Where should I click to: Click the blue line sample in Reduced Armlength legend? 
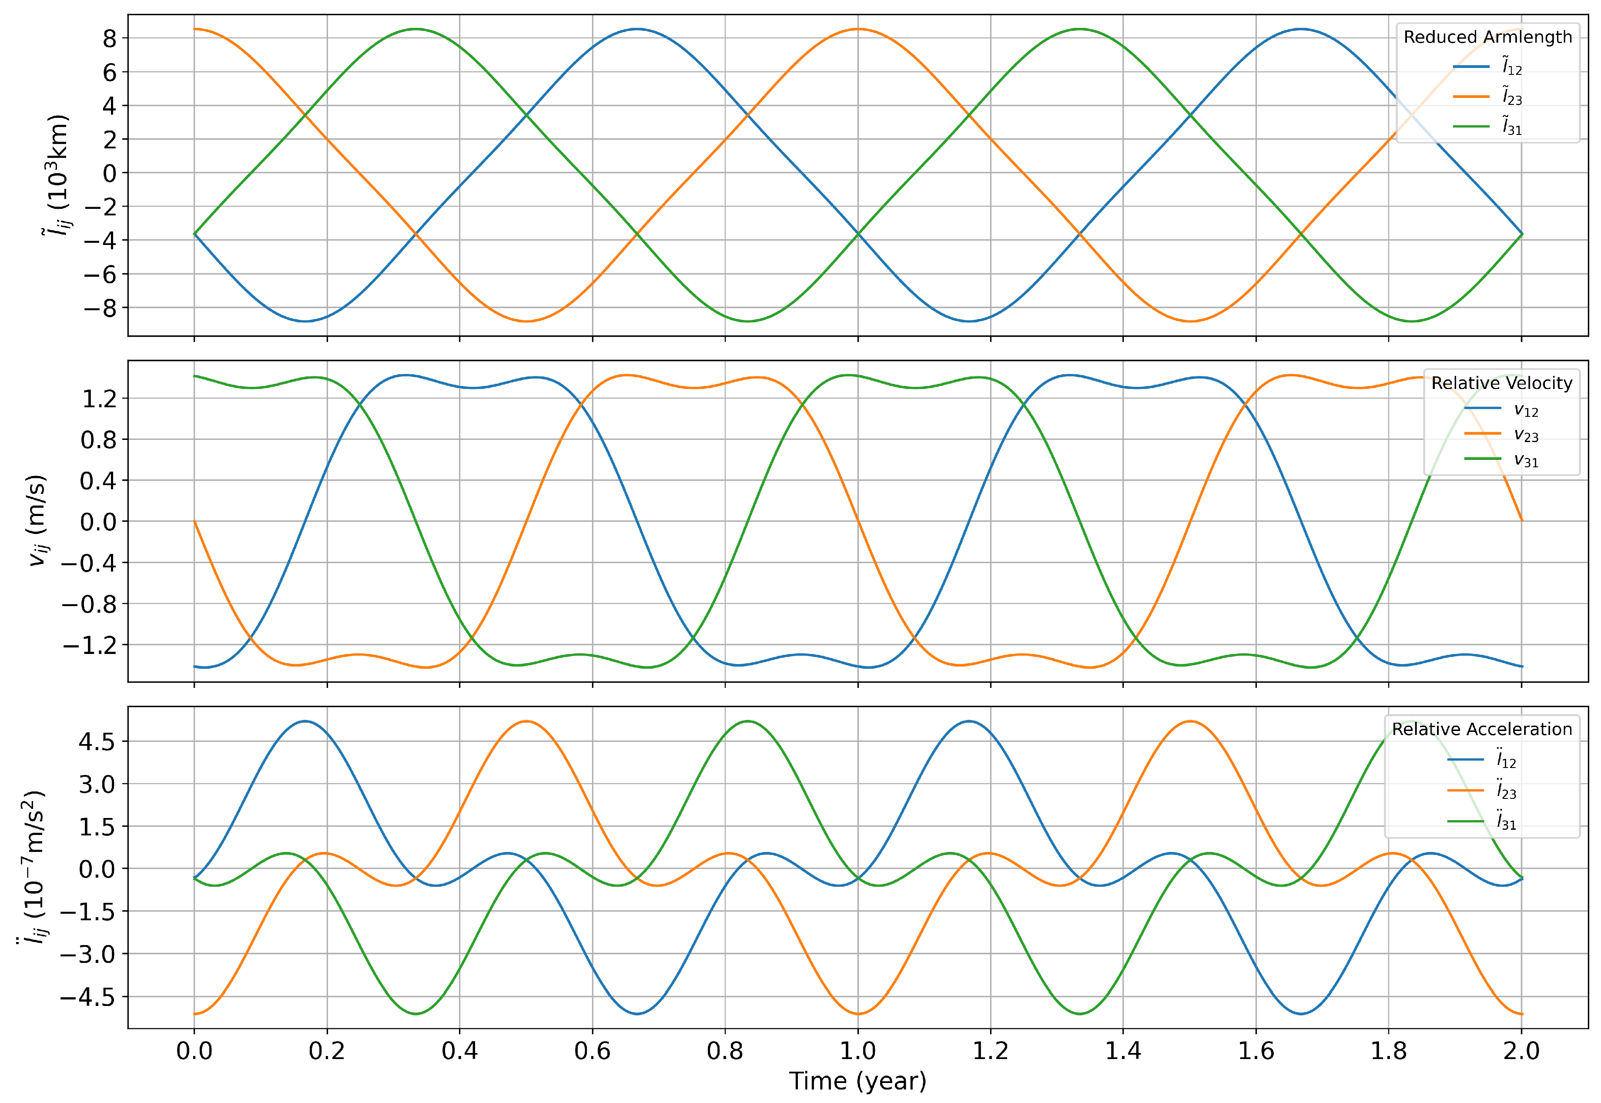point(1471,66)
